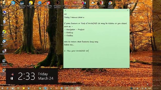Click the 'follow me...' line in note
This screenshot has height=90, width=161.
click(69, 45)
